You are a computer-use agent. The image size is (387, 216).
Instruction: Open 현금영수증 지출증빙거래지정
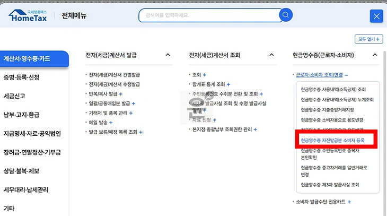coord(327,110)
